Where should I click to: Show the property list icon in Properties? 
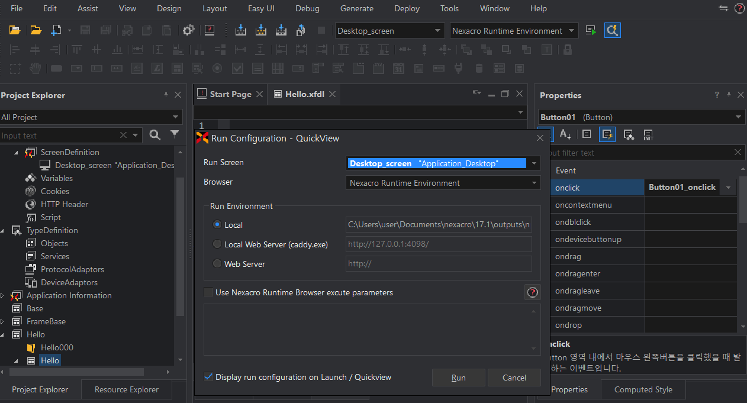(x=587, y=134)
